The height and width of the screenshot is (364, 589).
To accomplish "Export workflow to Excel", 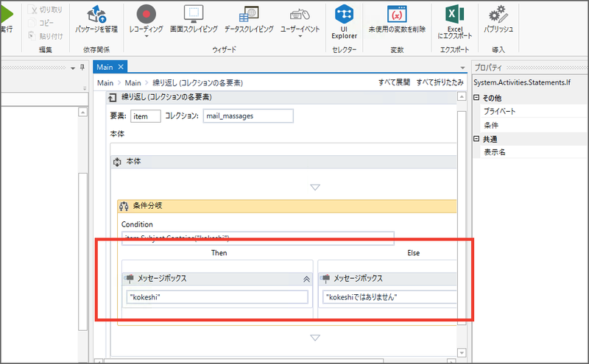I will coord(455,22).
